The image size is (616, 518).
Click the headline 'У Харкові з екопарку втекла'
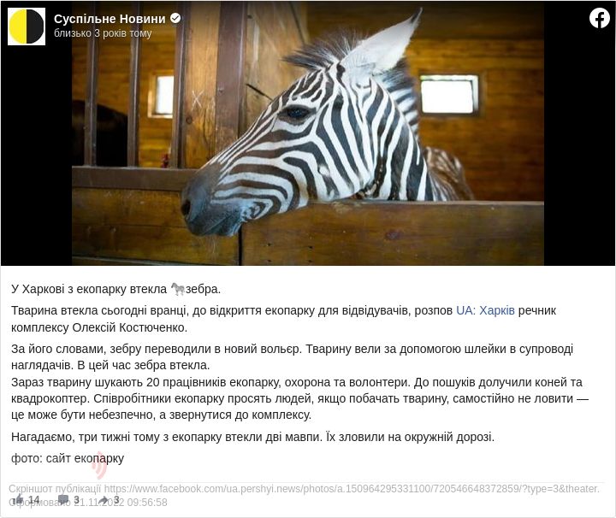89,289
